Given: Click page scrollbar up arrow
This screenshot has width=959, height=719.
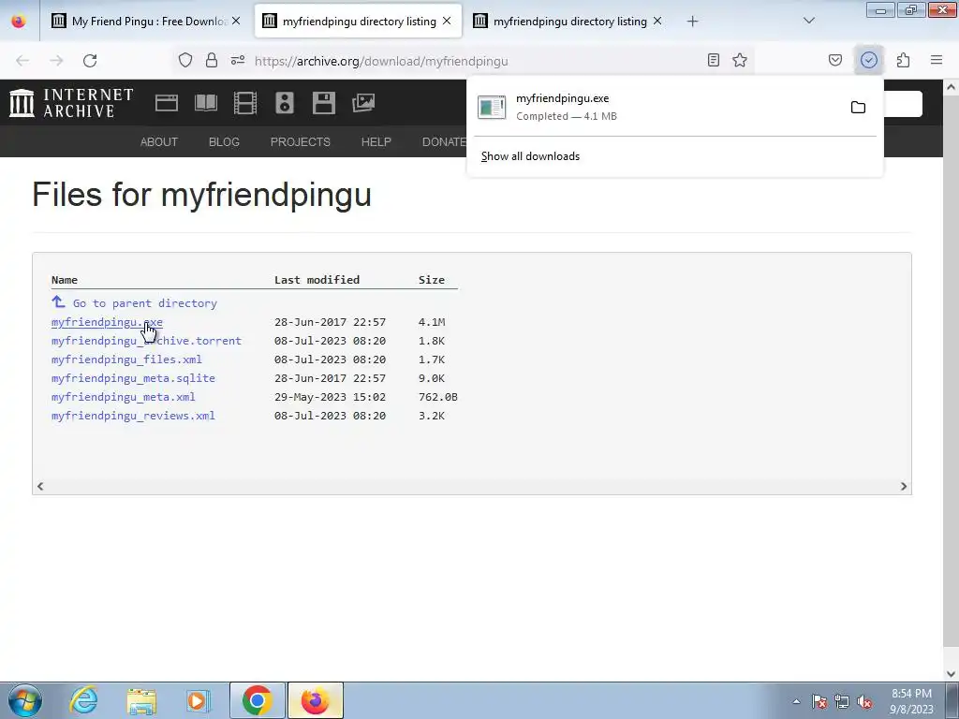Looking at the screenshot, I should 951,87.
